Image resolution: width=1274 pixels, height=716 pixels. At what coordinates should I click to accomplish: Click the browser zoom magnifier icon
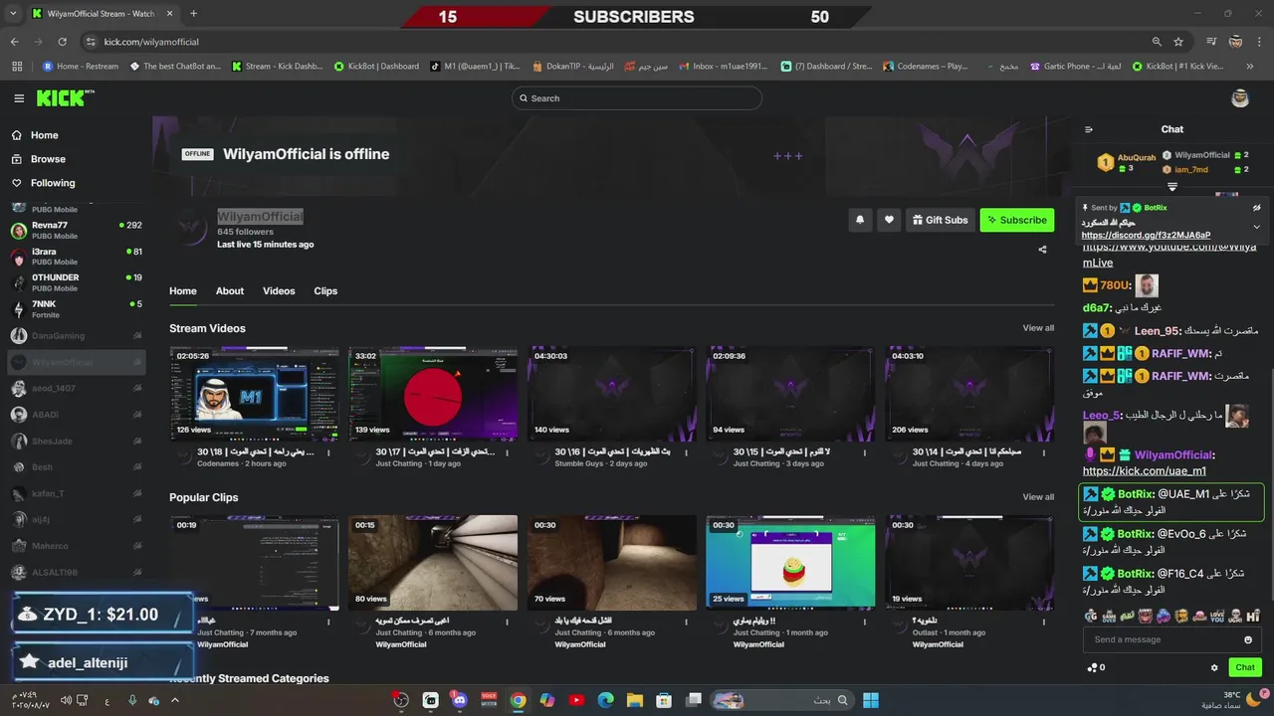(1157, 42)
